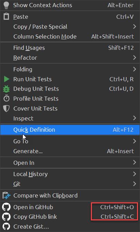Click the GitHub logo beside Copy GitHub link
Image resolution: width=140 pixels, height=232 pixels.
tap(6, 217)
